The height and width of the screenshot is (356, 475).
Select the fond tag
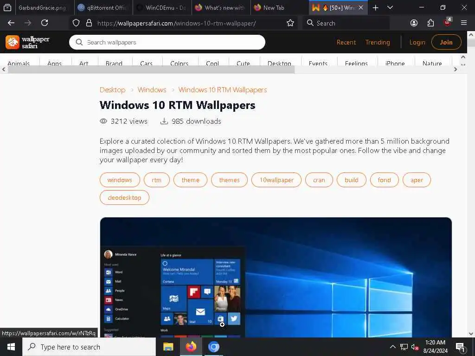385,180
